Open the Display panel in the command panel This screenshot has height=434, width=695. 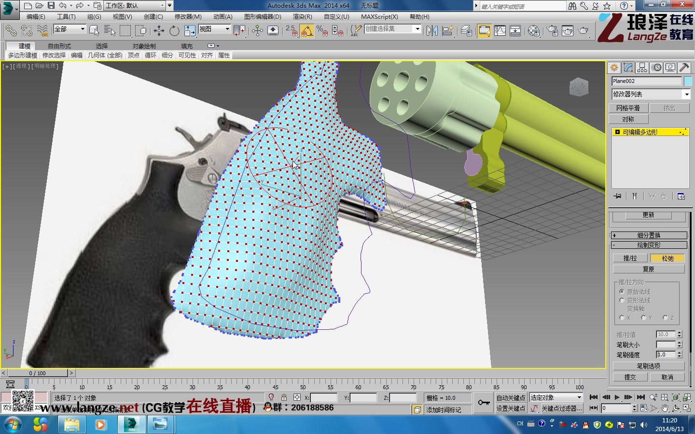[x=670, y=68]
